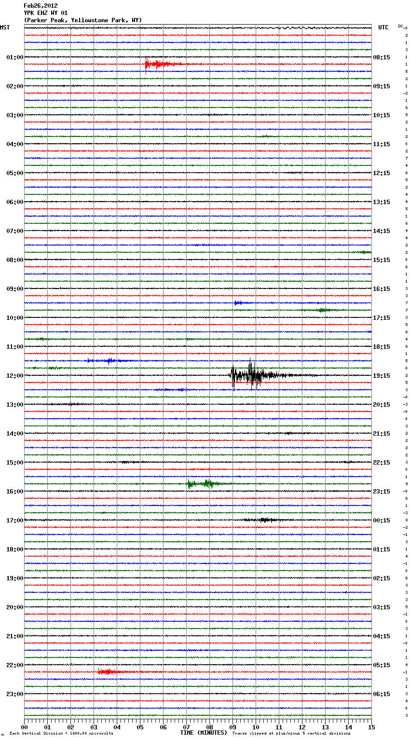410x740 pixels.
Task: Select the 03:00 MST time label
Action: click(x=15, y=115)
